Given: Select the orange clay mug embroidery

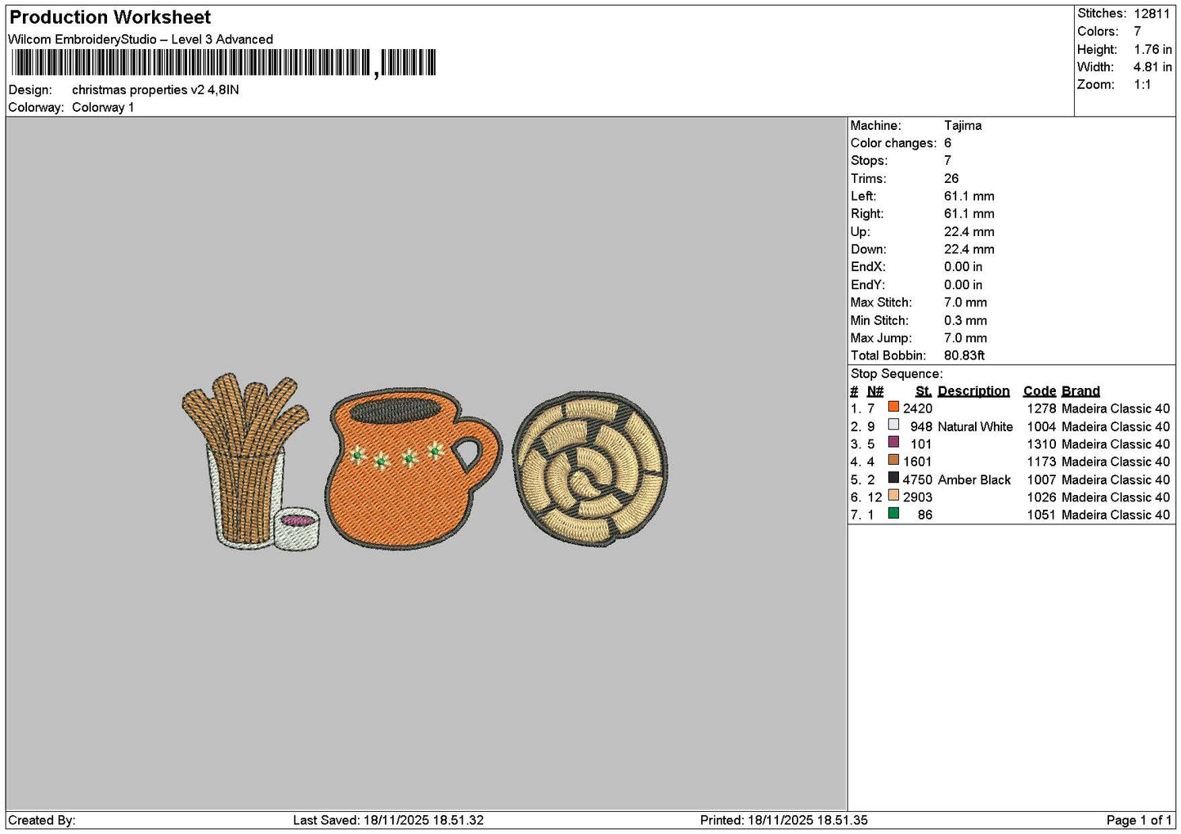Looking at the screenshot, I should [x=414, y=467].
